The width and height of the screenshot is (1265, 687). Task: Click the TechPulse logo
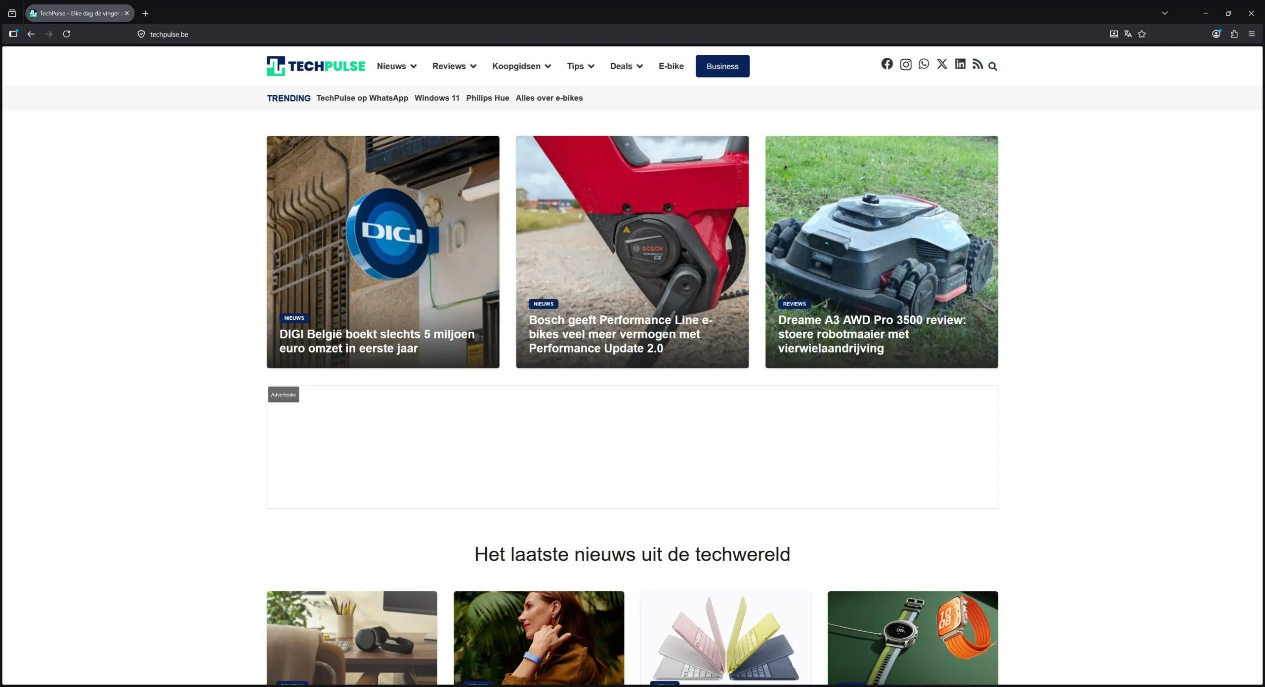(x=316, y=66)
